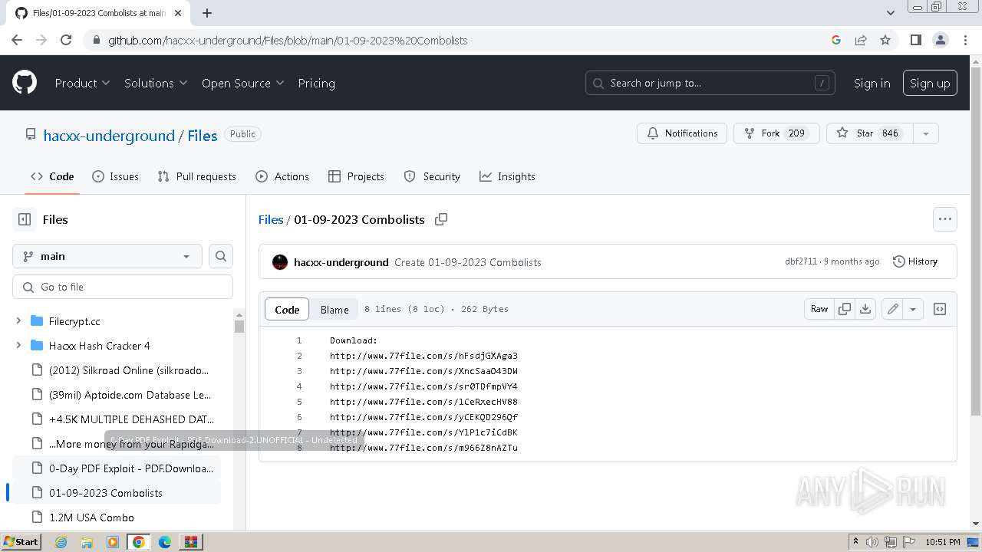The height and width of the screenshot is (552, 982).
Task: Copy file path icon next to Combolists
Action: pyautogui.click(x=441, y=219)
